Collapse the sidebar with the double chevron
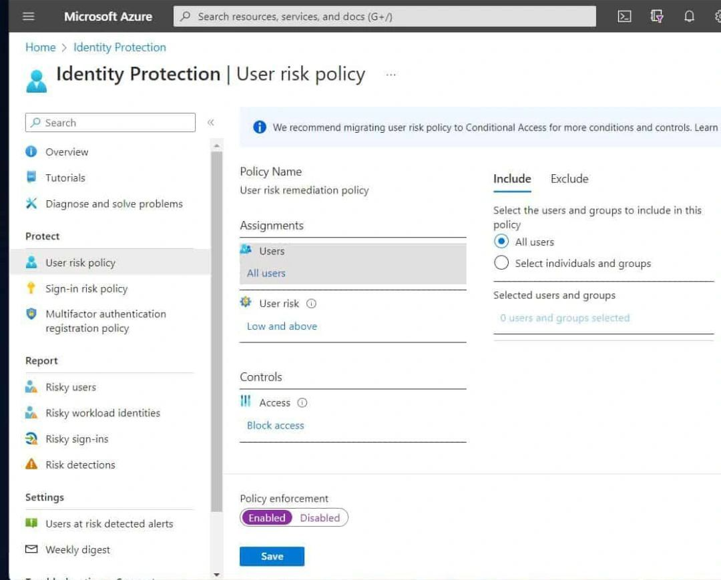Viewport: 721px width, 580px height. 210,122
